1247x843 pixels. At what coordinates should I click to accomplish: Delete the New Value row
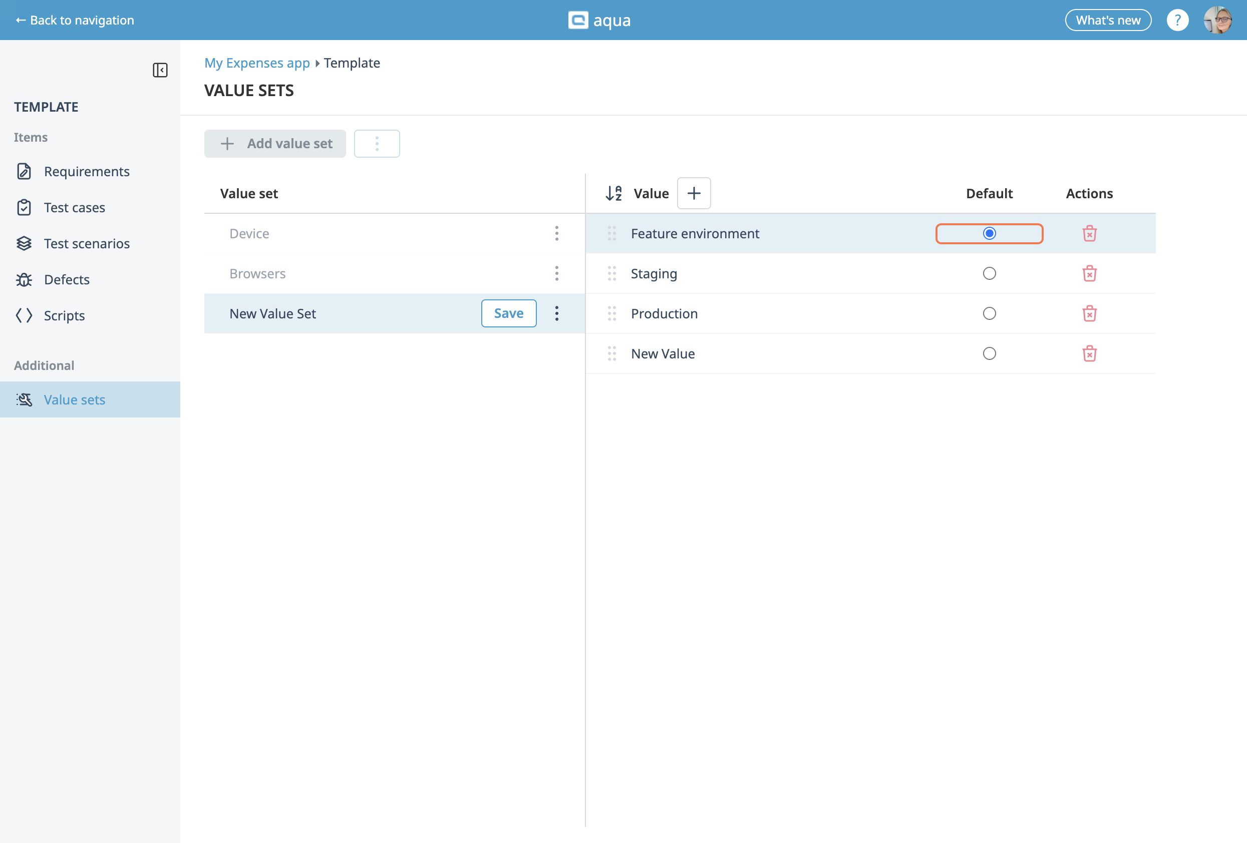click(1089, 353)
